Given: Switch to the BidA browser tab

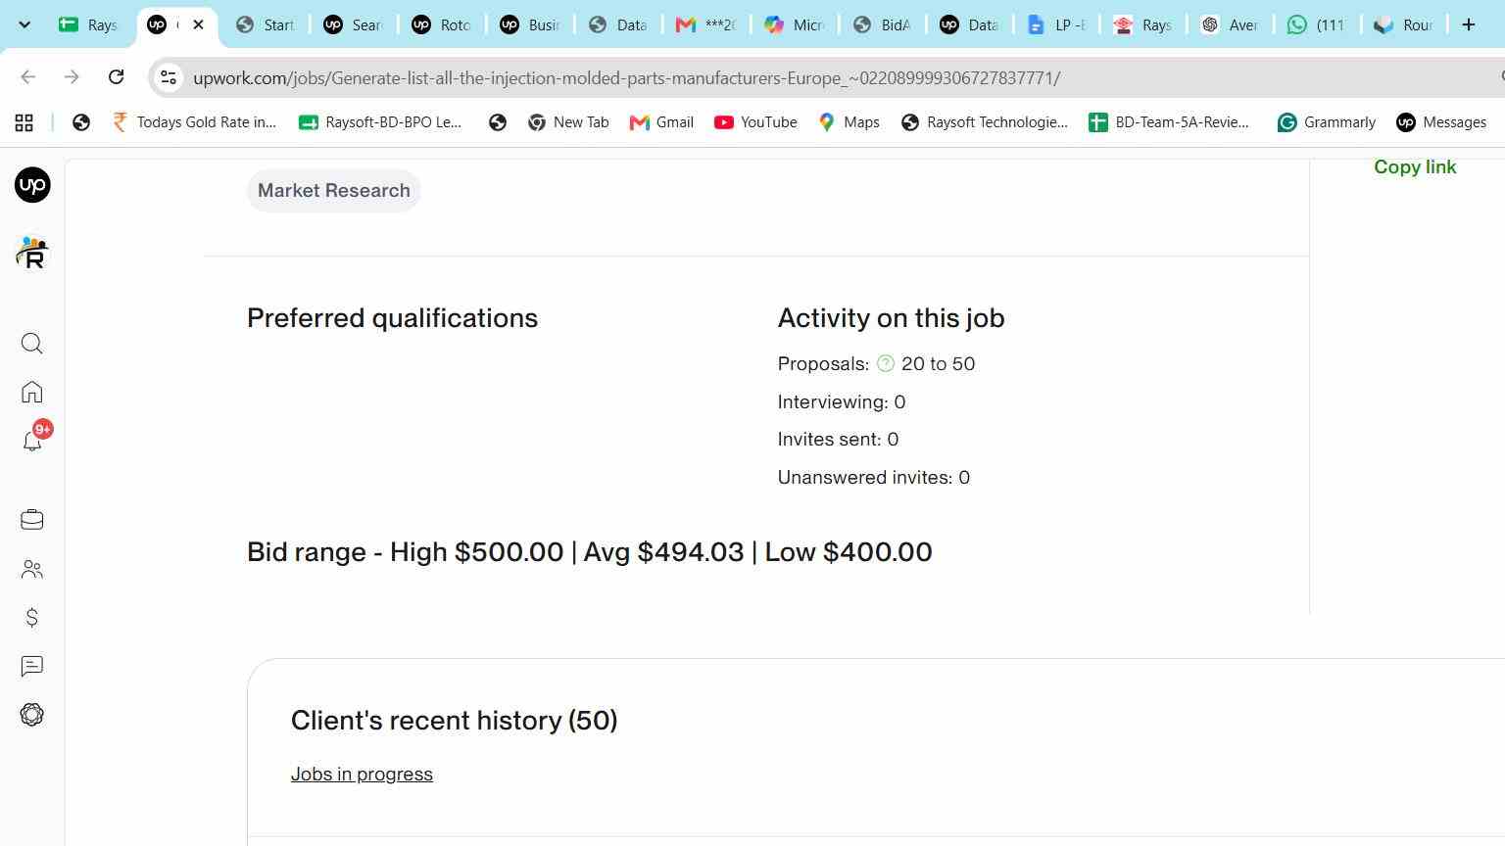Looking at the screenshot, I should pos(882,24).
